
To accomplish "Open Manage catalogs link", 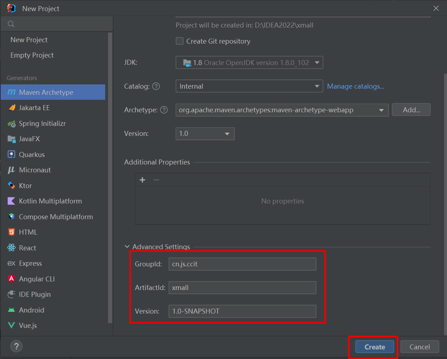I will click(x=356, y=86).
